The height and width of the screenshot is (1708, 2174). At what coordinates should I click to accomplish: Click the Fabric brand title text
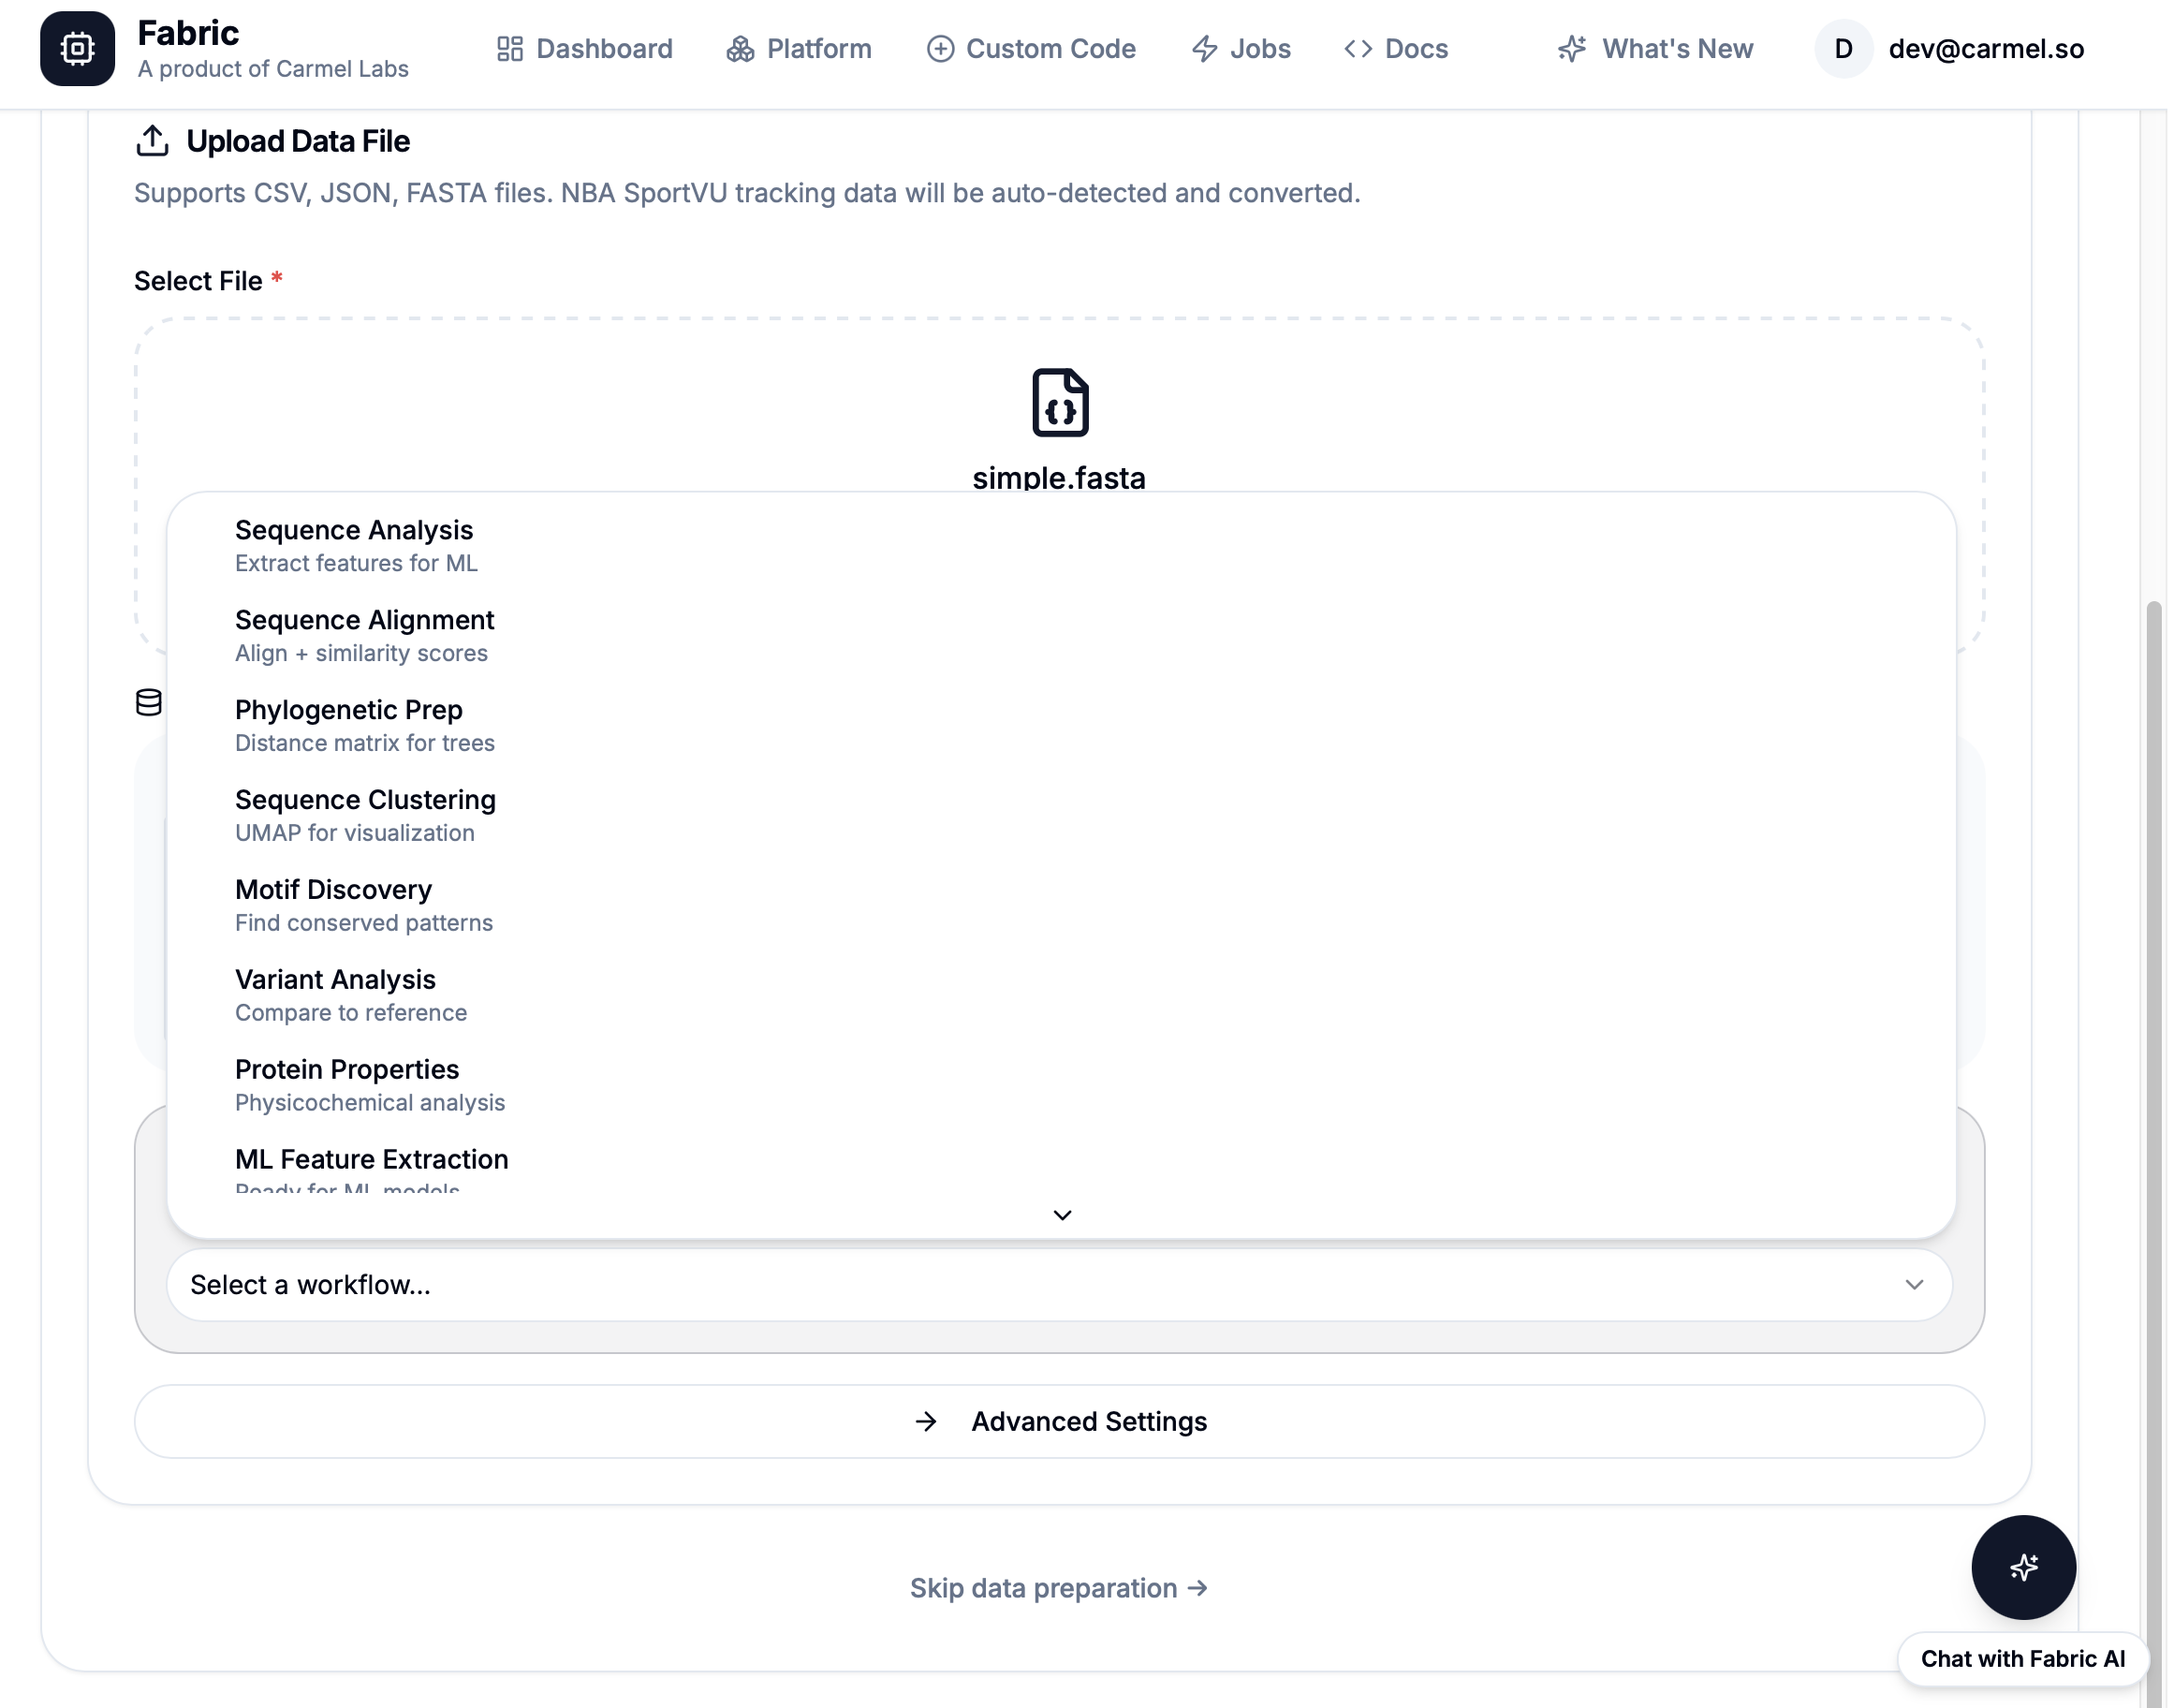click(188, 33)
